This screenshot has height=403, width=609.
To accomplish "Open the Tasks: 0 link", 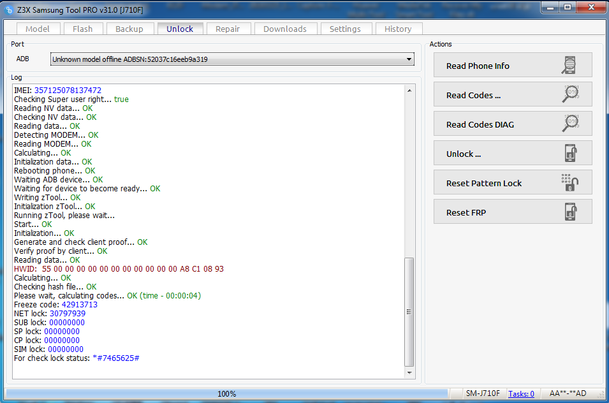I will pos(521,393).
